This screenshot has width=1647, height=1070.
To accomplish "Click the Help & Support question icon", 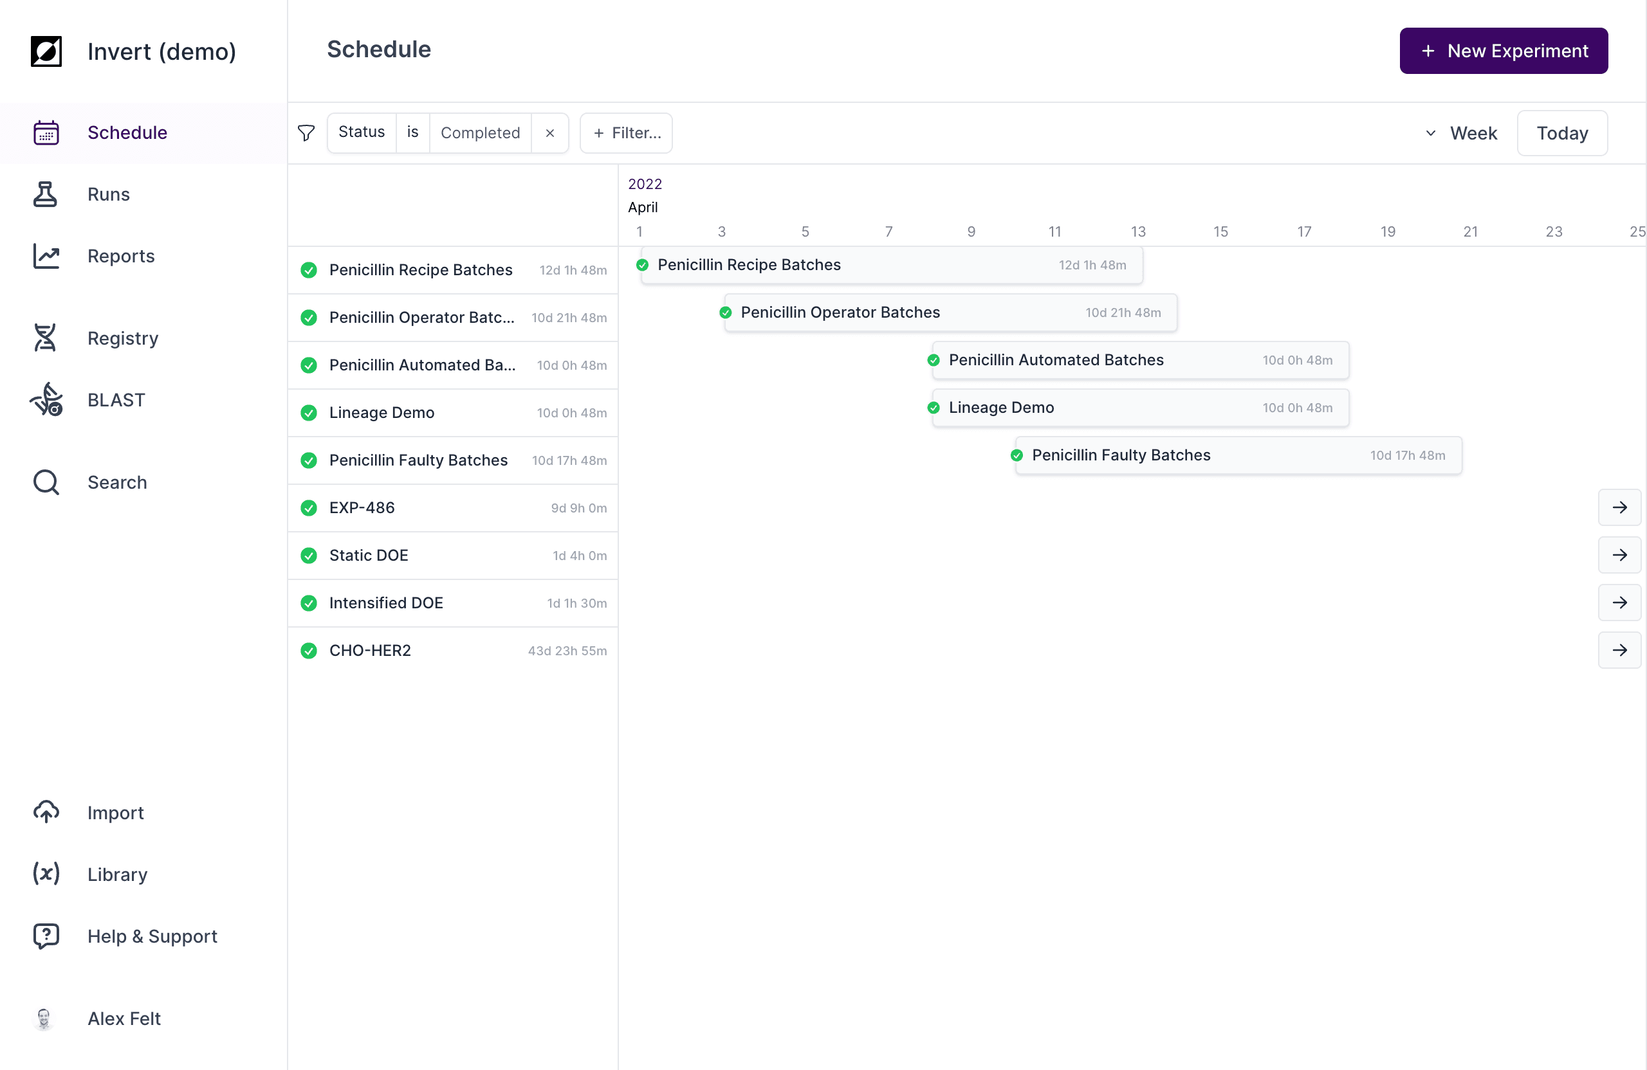I will [x=46, y=936].
